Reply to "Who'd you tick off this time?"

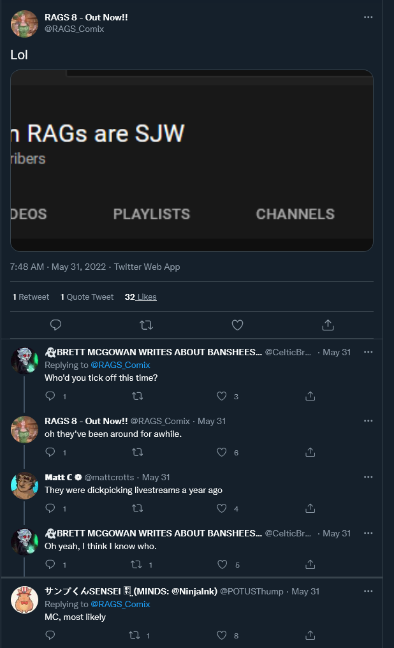pos(50,396)
